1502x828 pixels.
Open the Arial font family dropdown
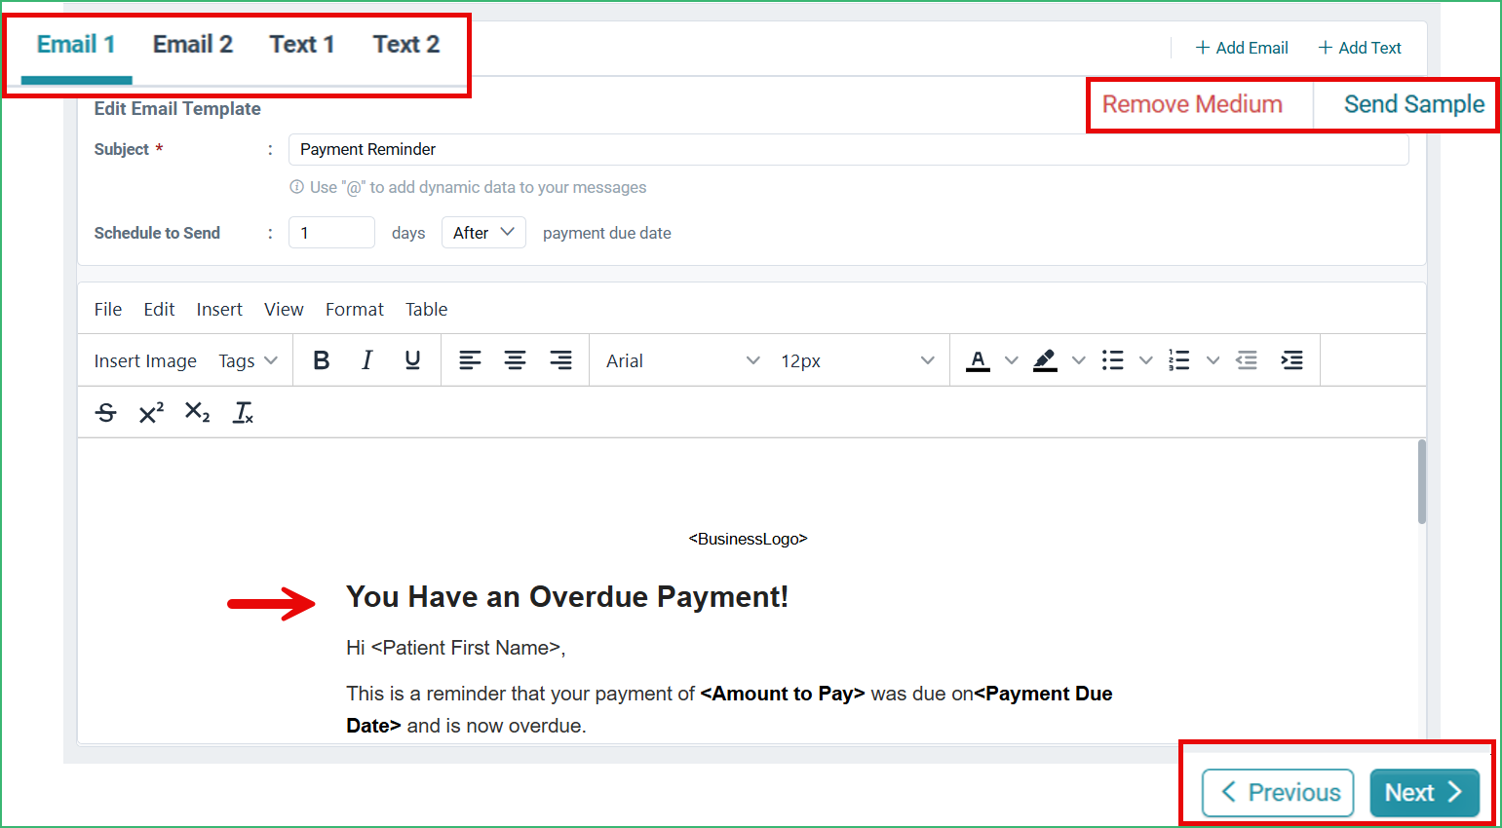(682, 360)
